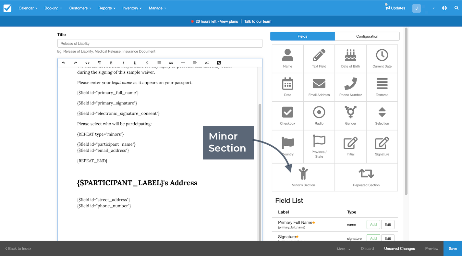Switch to the Fields tab
This screenshot has height=256, width=462.
click(x=302, y=36)
